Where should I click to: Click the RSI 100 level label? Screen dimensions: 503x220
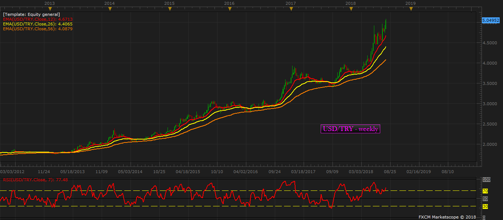(486, 179)
